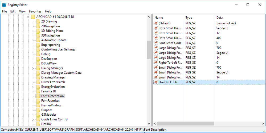Click the Hotlink folder icon
This screenshot has height=133, width=266.
(38, 124)
